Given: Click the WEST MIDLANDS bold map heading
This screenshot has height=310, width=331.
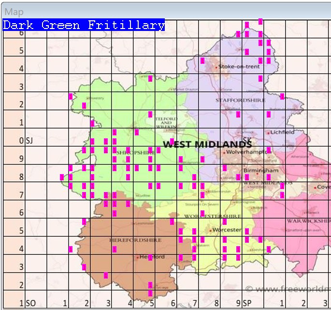Looking at the screenshot, I should tap(207, 144).
